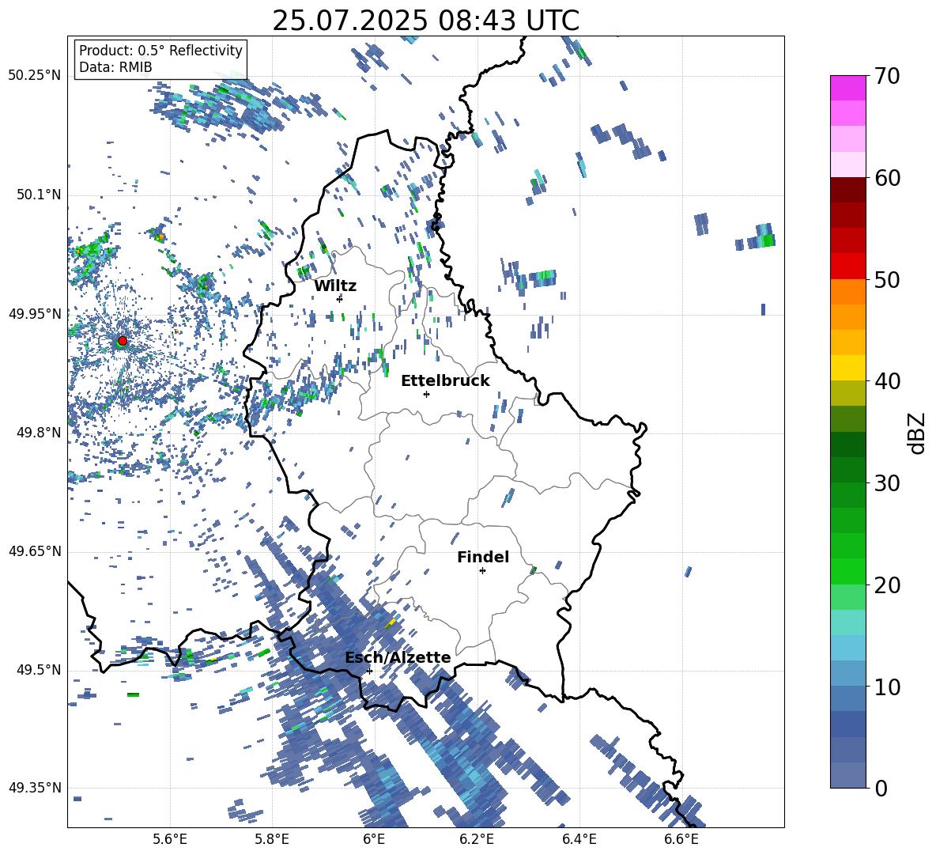Click the 6.4°E longitude label
Screen dimensions: 936x855
(x=579, y=839)
